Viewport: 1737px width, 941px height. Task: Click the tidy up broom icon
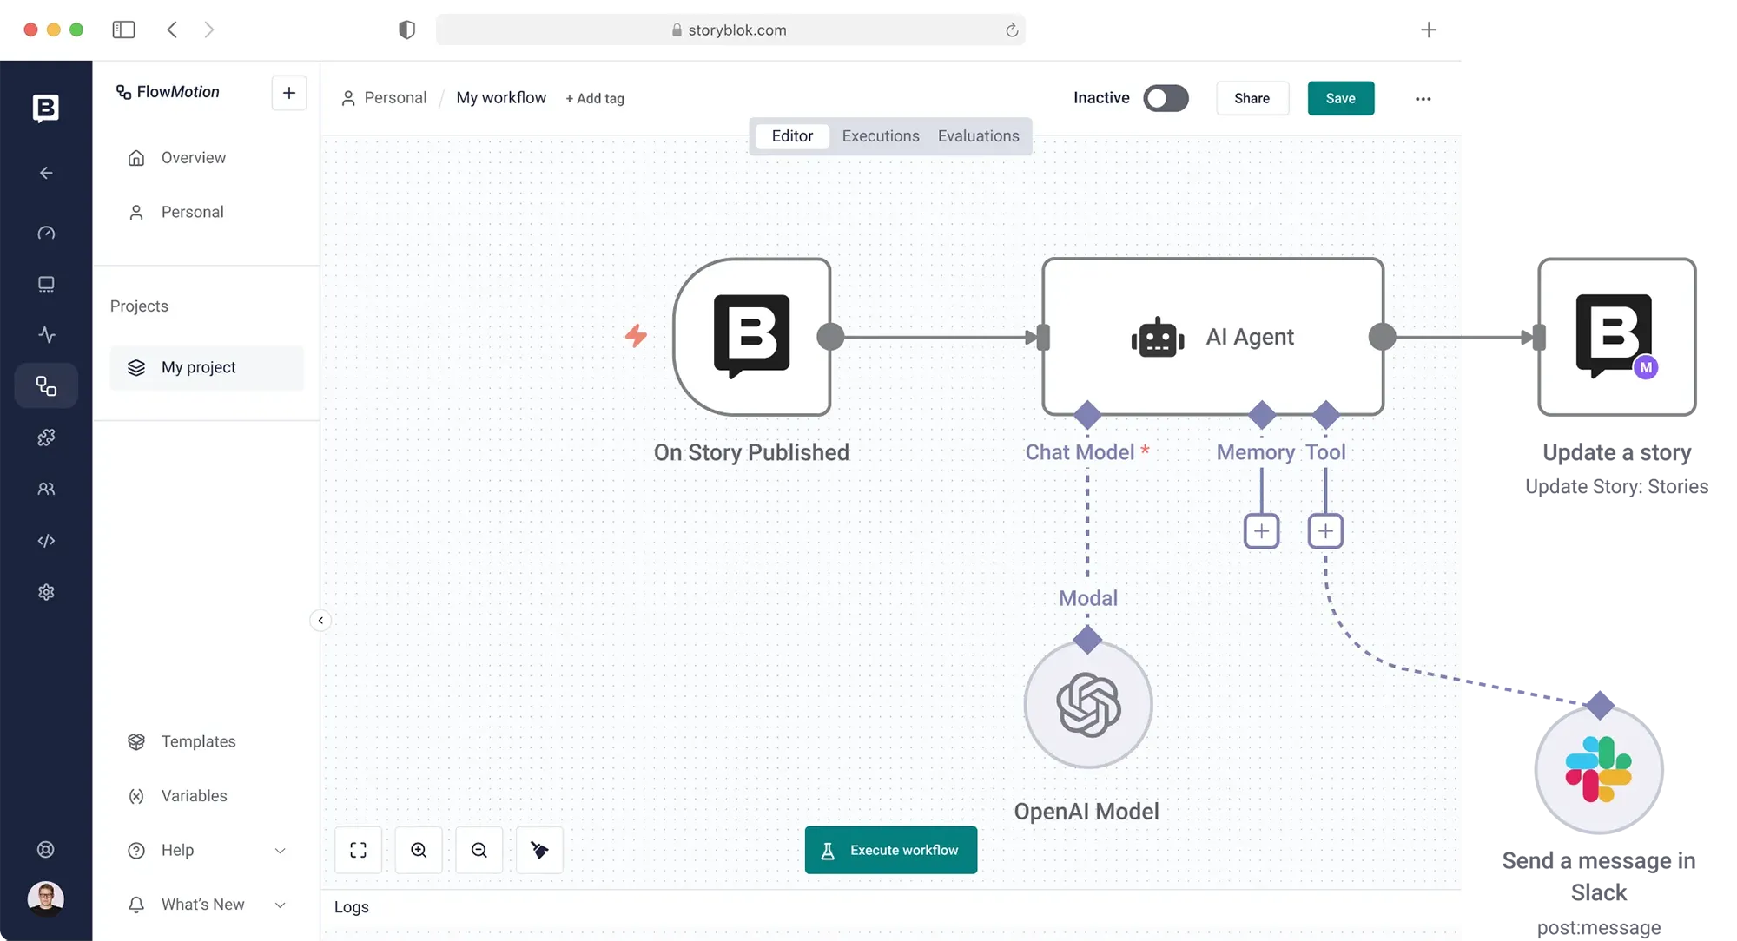click(x=539, y=850)
